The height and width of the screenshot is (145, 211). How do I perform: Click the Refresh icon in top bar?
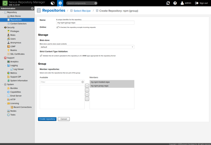[168, 3]
